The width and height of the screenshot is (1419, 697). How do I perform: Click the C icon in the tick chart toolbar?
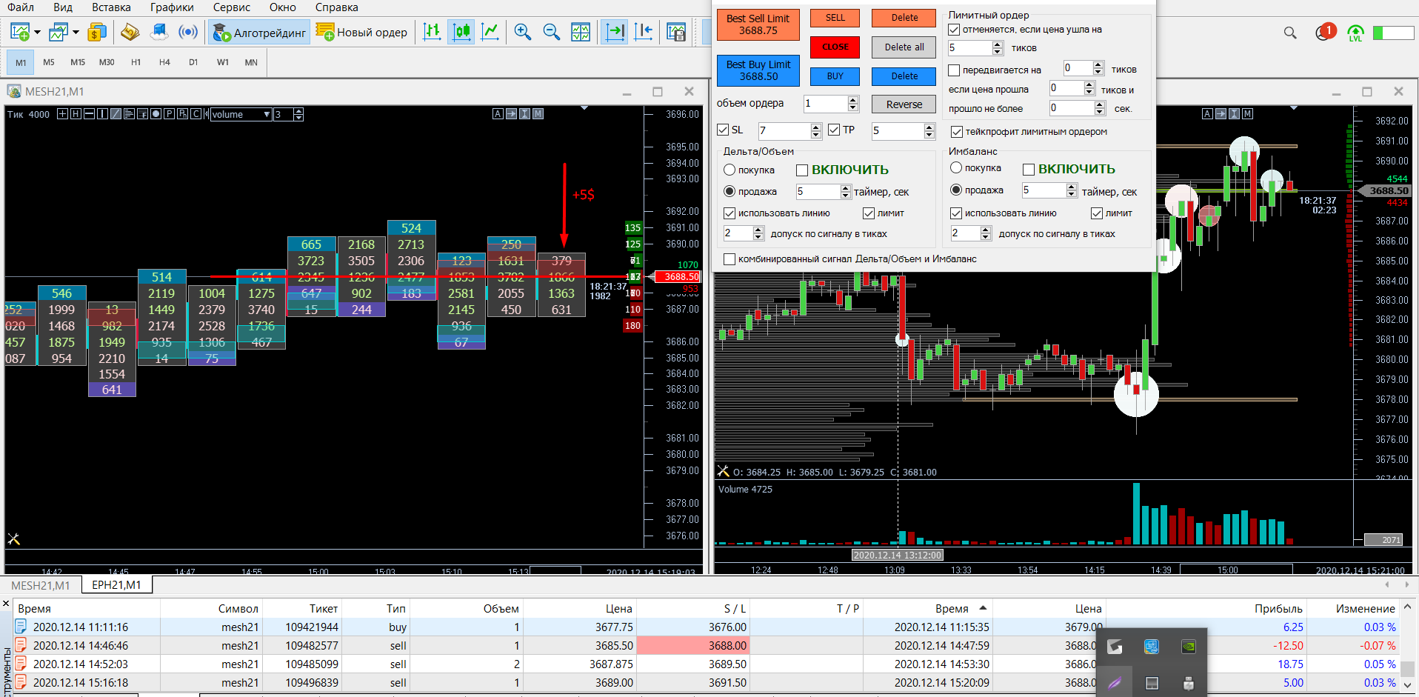(196, 114)
